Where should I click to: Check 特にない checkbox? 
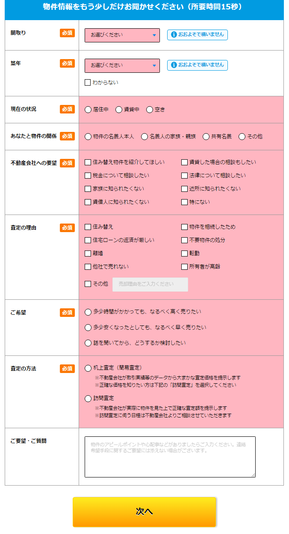pos(184,202)
